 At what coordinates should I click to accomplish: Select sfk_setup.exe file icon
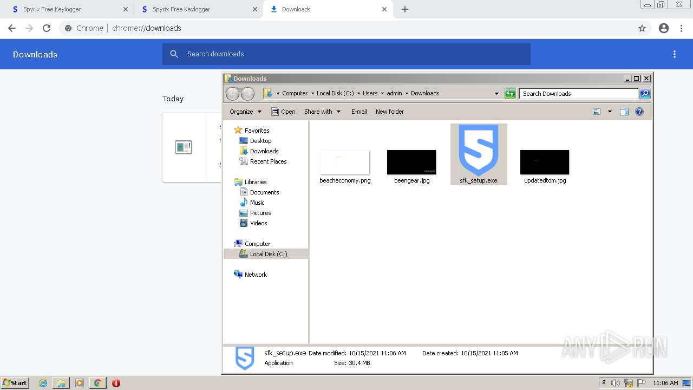[x=479, y=151]
